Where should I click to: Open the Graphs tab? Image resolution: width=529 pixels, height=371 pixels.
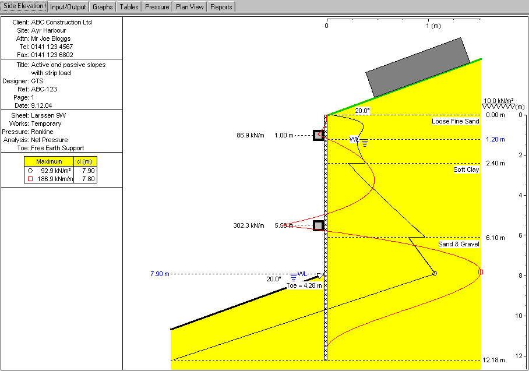(x=103, y=7)
